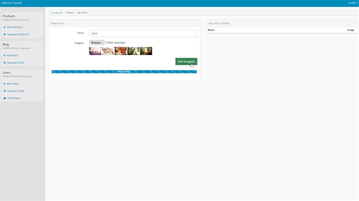Click the envelope icon beside Send Email

(x=4, y=98)
